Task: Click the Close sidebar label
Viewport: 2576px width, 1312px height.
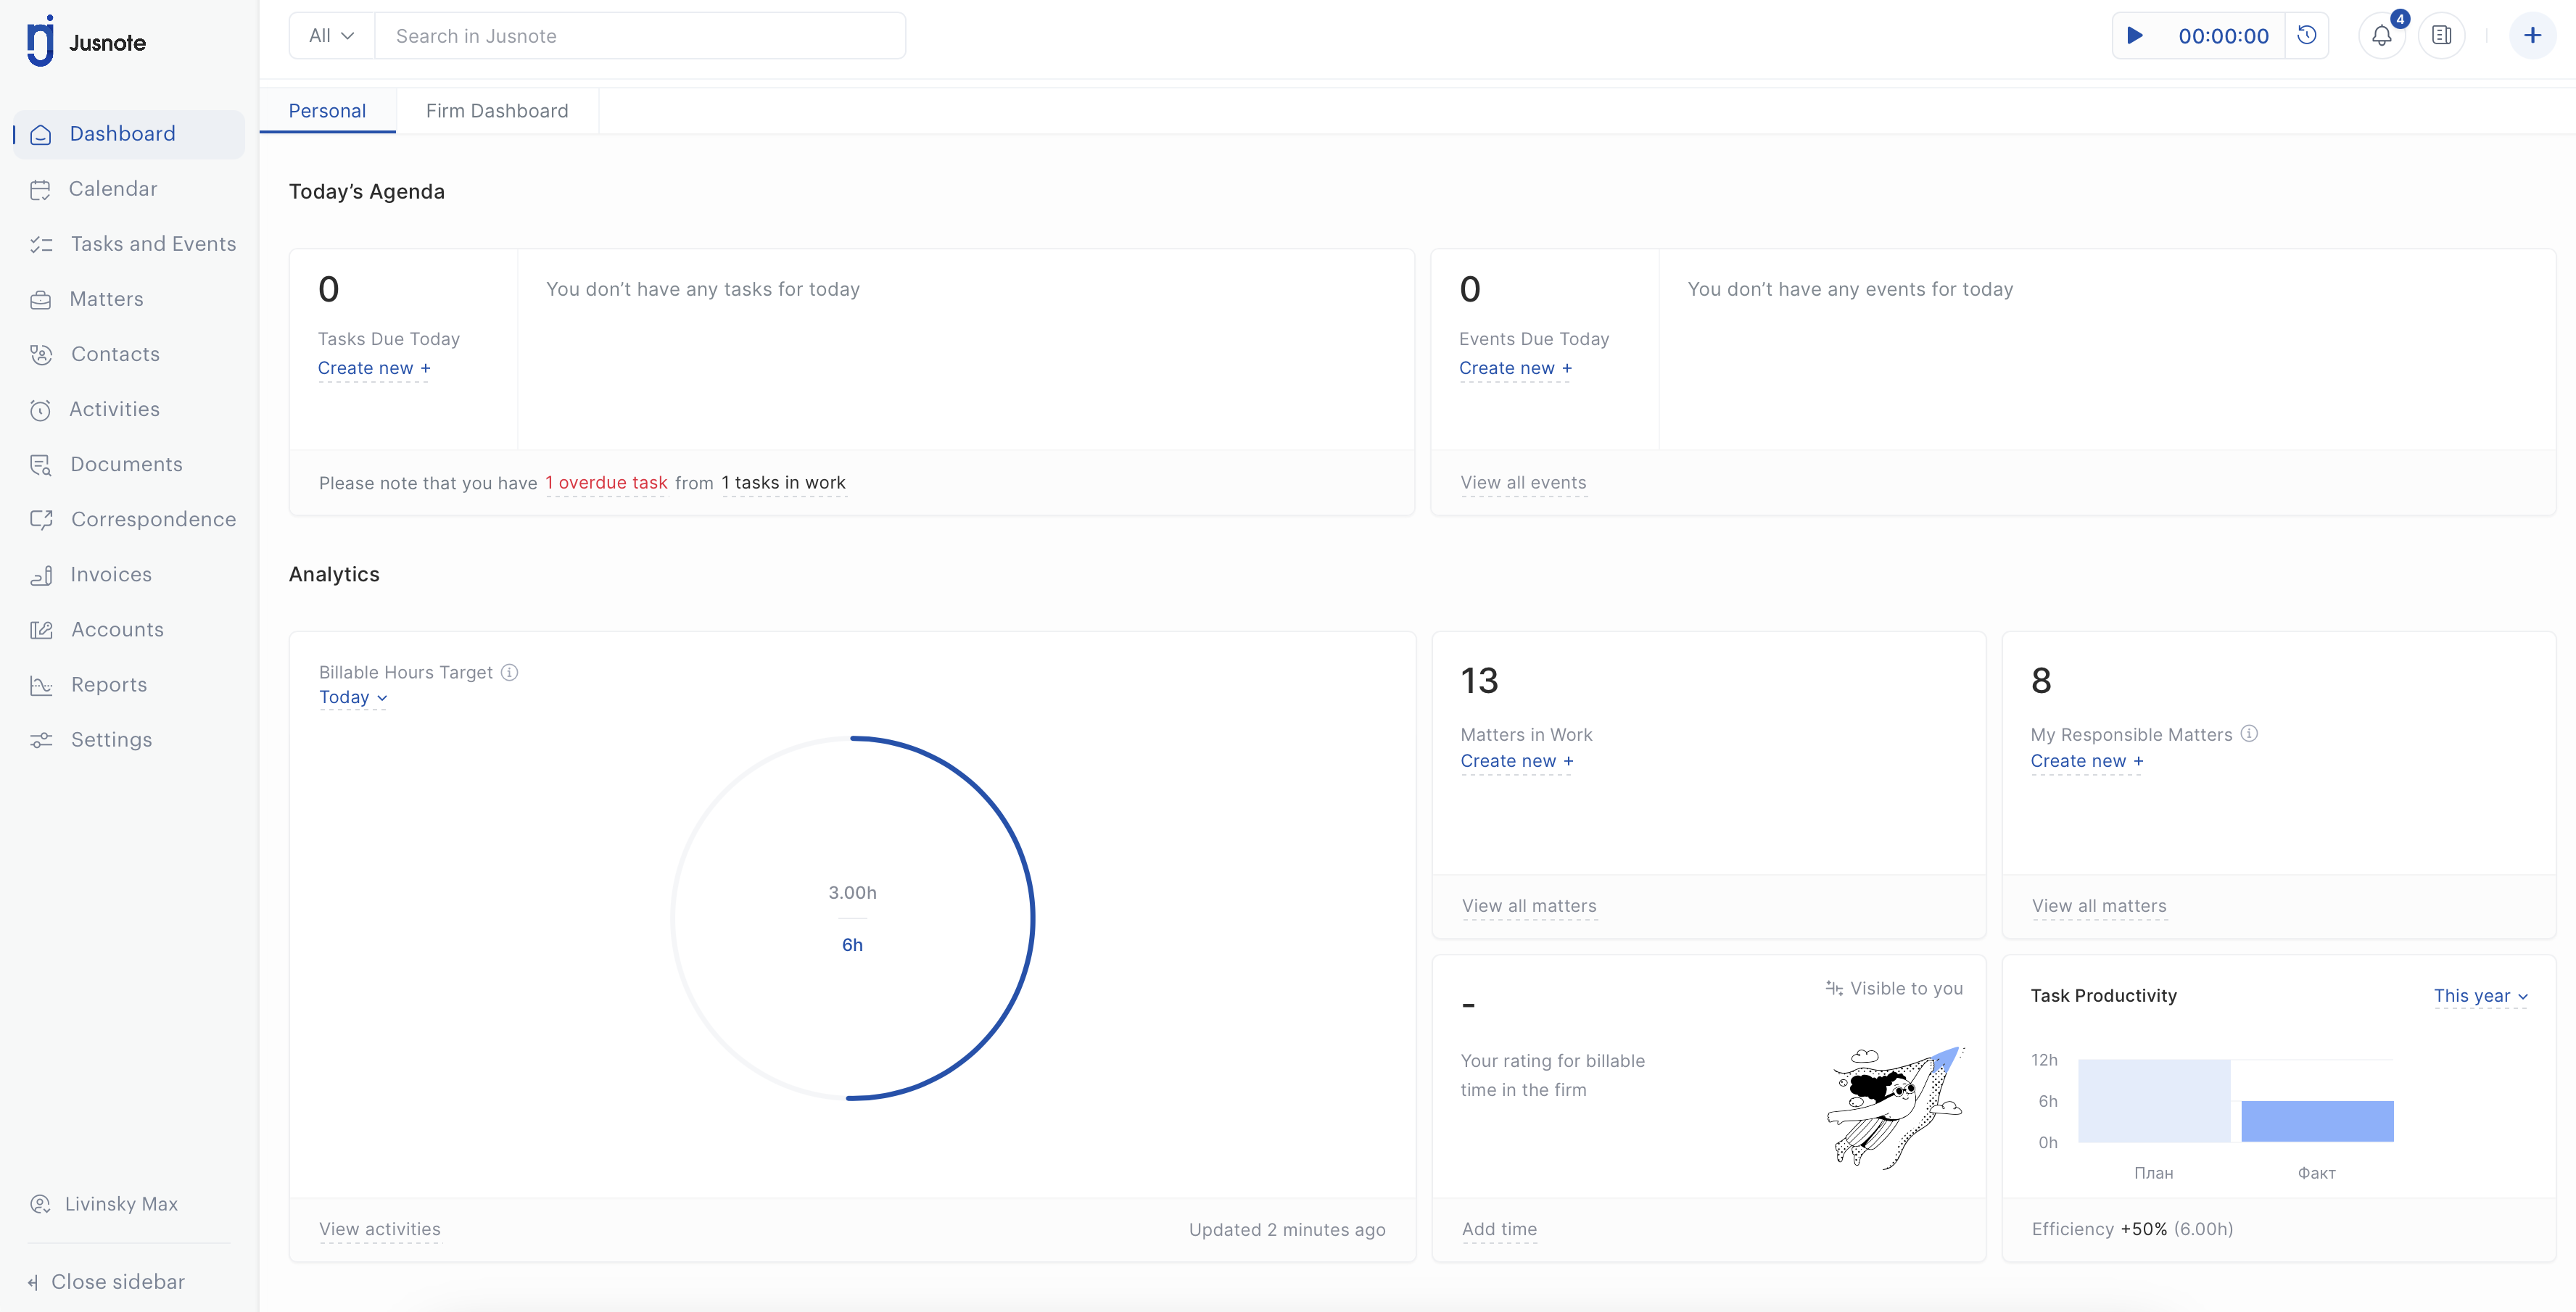Action: pyautogui.click(x=118, y=1282)
